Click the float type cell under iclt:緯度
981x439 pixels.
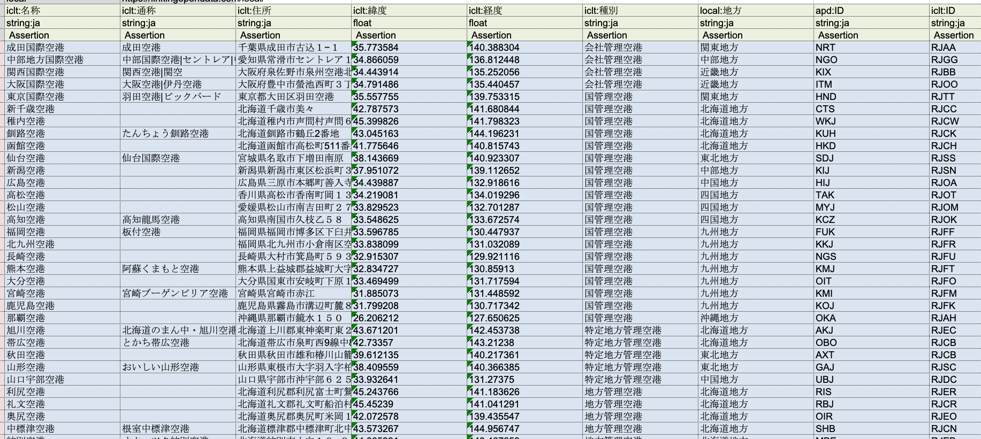click(x=409, y=23)
